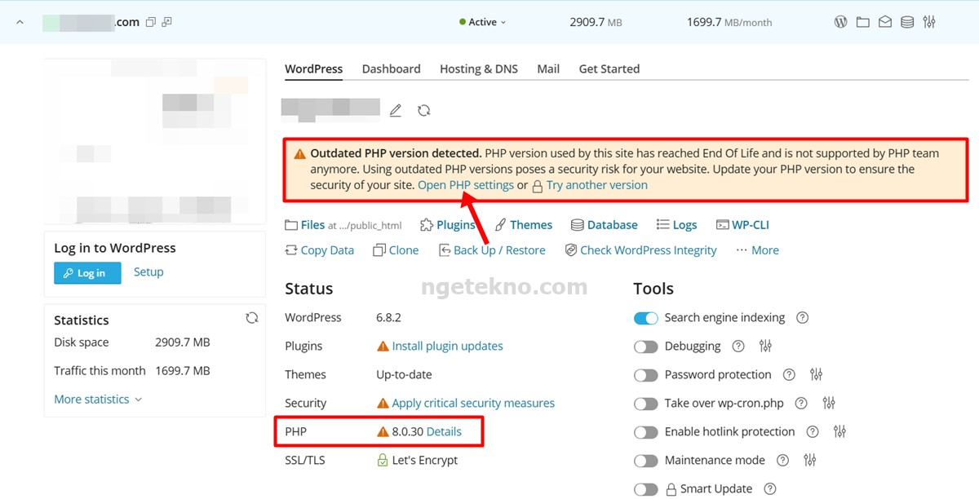Screen dimensions: 979x499
Task: Open PHP settings link in warning banner
Action: pos(466,185)
